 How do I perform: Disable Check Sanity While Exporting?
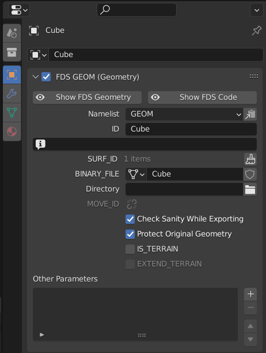pyautogui.click(x=130, y=219)
